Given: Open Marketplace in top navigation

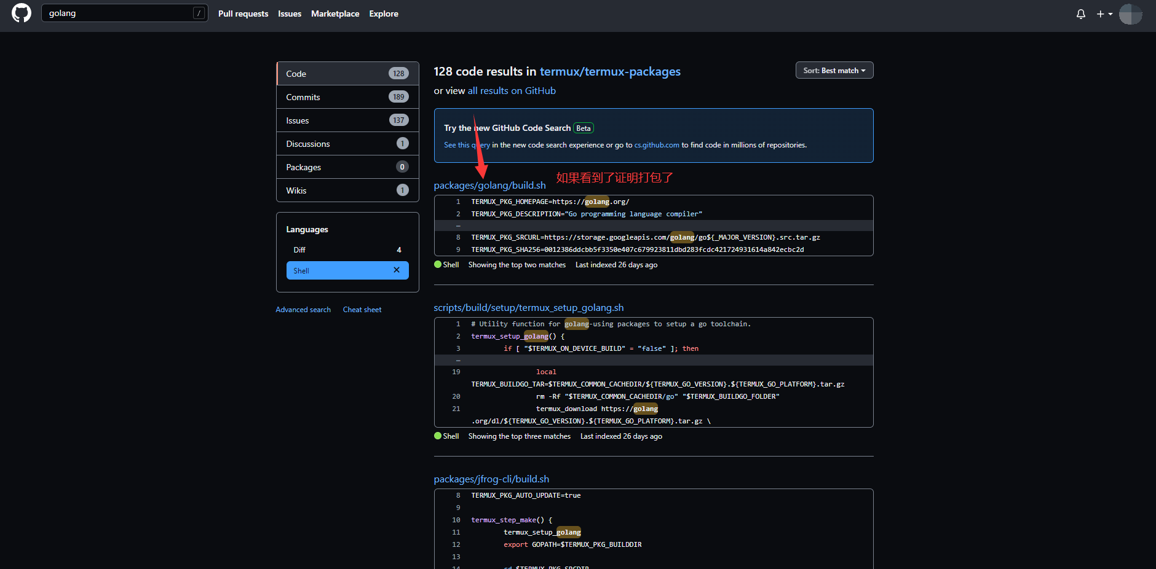Looking at the screenshot, I should coord(335,14).
